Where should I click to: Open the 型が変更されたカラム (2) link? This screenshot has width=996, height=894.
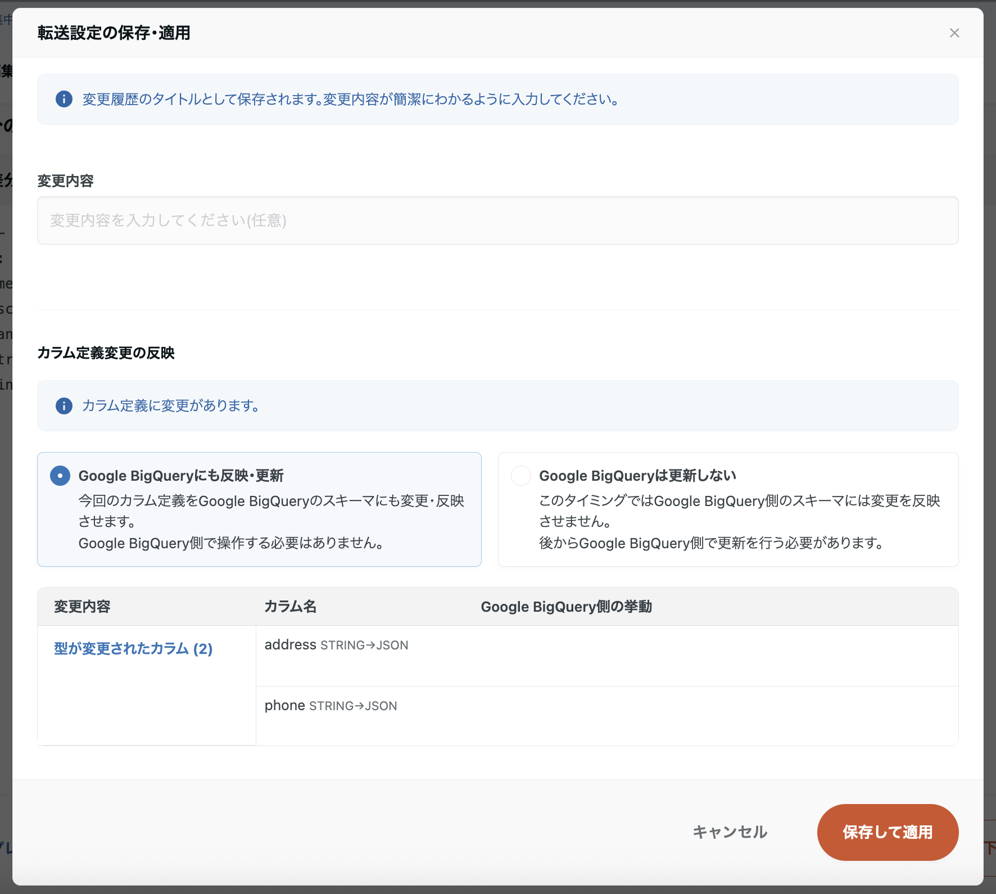(133, 648)
